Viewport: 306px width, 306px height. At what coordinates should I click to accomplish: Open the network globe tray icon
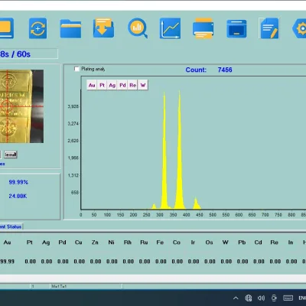249,298
